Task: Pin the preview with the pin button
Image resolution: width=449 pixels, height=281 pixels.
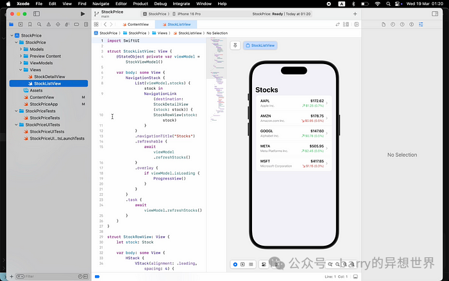Action: click(x=235, y=46)
